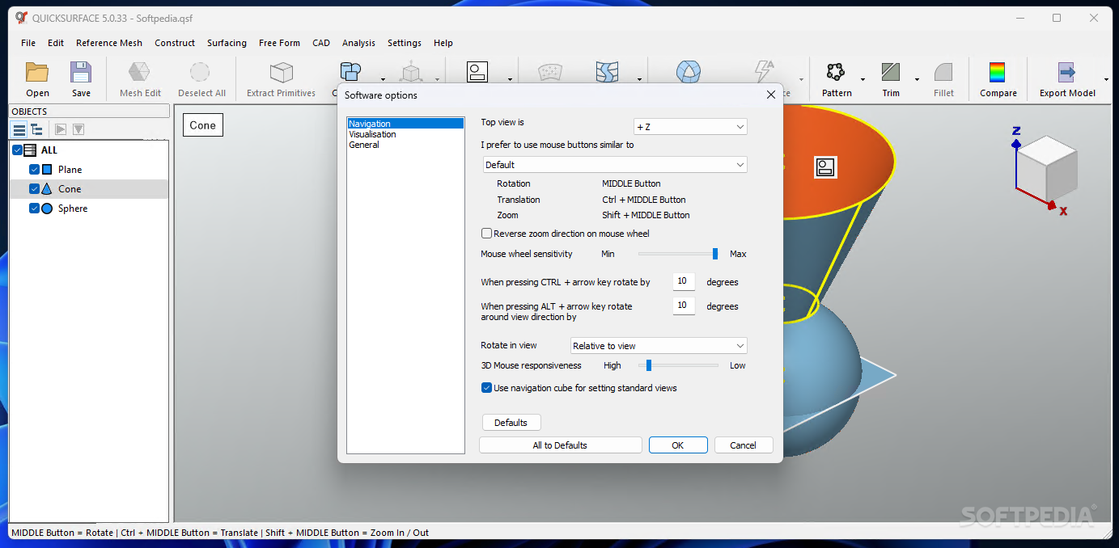Screen dimensions: 1119x548
Task: Click the greyed cube with axes icon
Action: pyautogui.click(x=412, y=72)
